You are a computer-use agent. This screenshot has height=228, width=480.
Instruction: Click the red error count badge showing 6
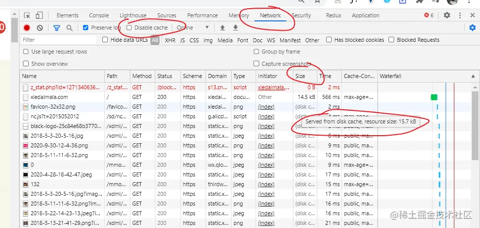point(429,15)
